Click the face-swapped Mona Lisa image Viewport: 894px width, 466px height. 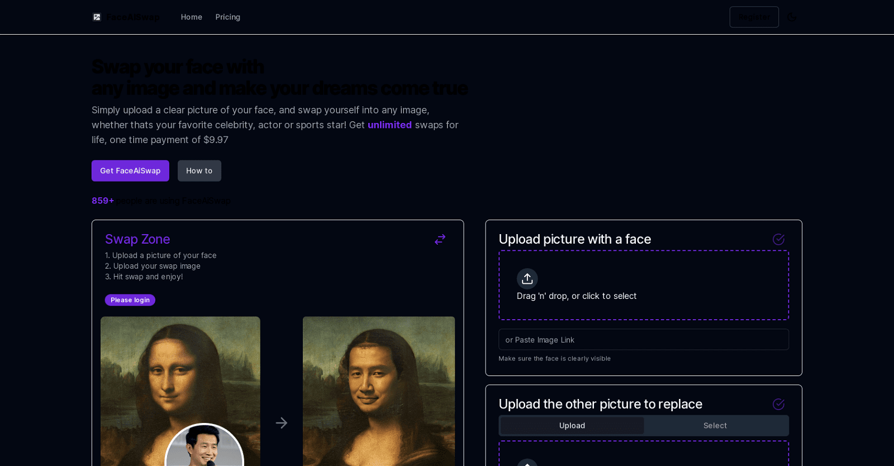click(378, 391)
